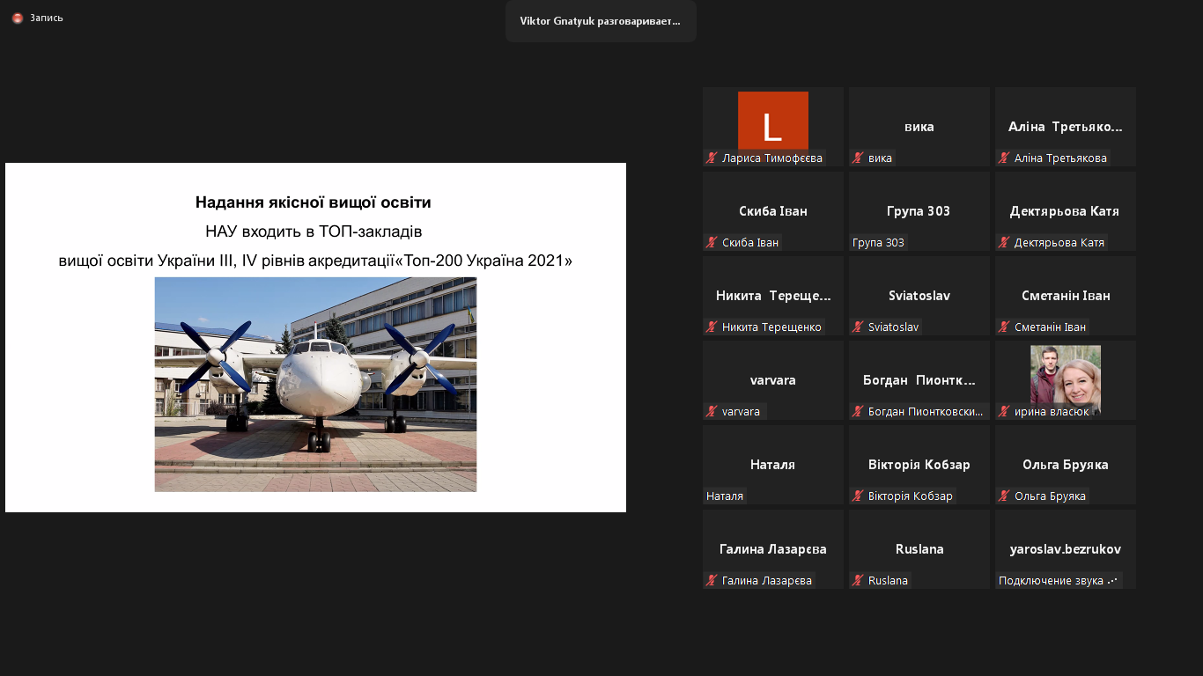This screenshot has width=1203, height=676.
Task: Click the Подключение звука status label
Action: [x=1058, y=581]
